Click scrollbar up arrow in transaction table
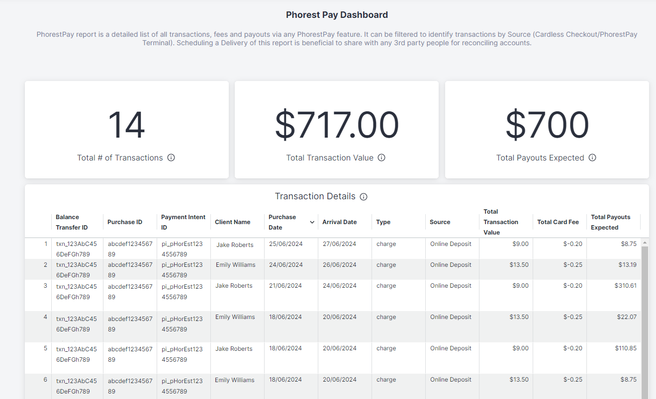The image size is (656, 399). point(645,243)
